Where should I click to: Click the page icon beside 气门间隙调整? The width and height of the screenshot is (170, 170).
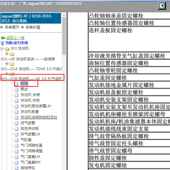click(x=17, y=151)
